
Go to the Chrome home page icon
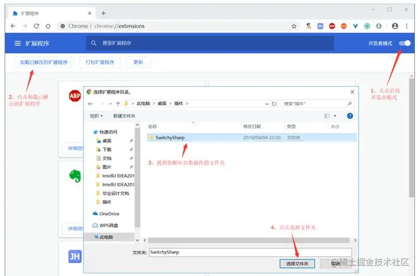pos(48,26)
